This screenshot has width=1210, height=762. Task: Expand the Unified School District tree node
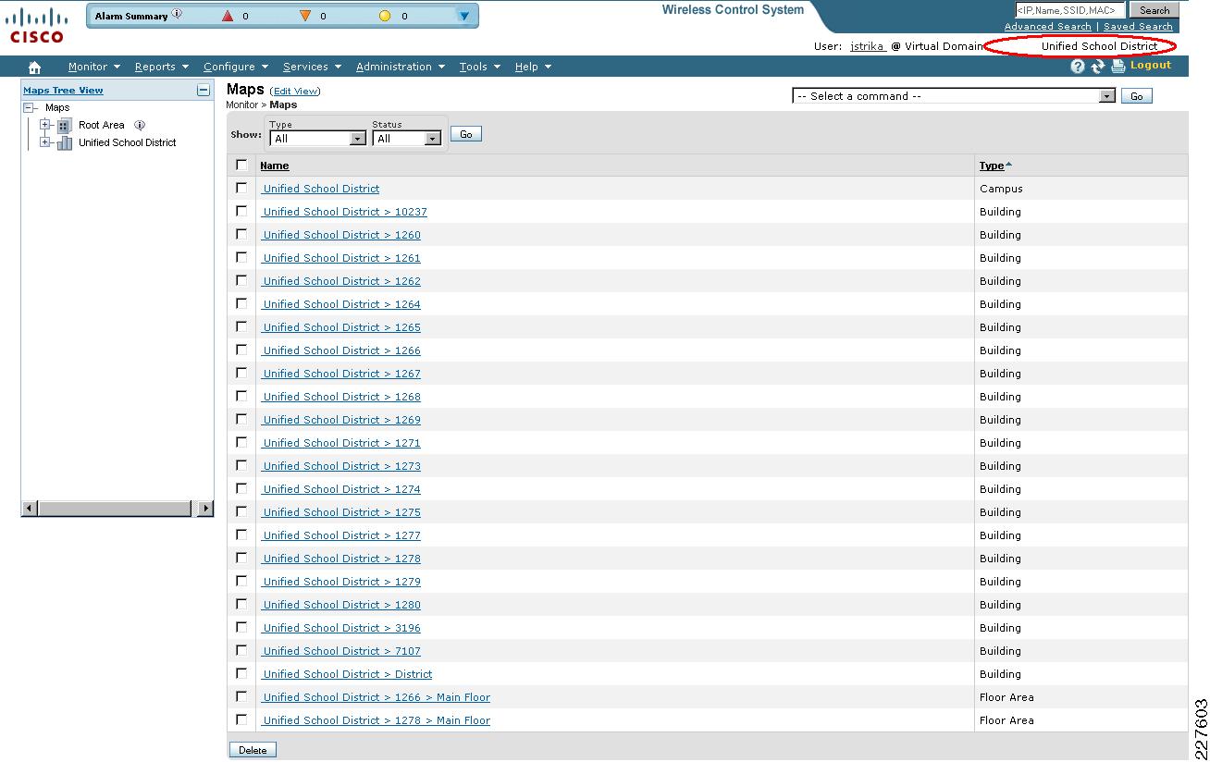coord(44,142)
